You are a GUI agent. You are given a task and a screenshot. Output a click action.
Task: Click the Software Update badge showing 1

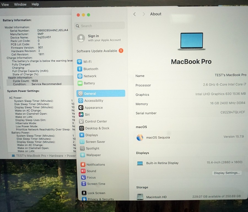[121, 51]
